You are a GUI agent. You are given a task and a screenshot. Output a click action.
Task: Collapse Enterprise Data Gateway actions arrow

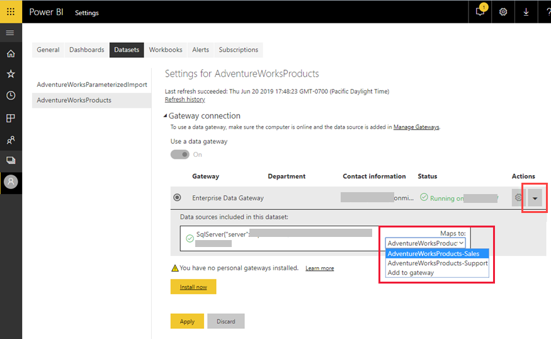(535, 198)
